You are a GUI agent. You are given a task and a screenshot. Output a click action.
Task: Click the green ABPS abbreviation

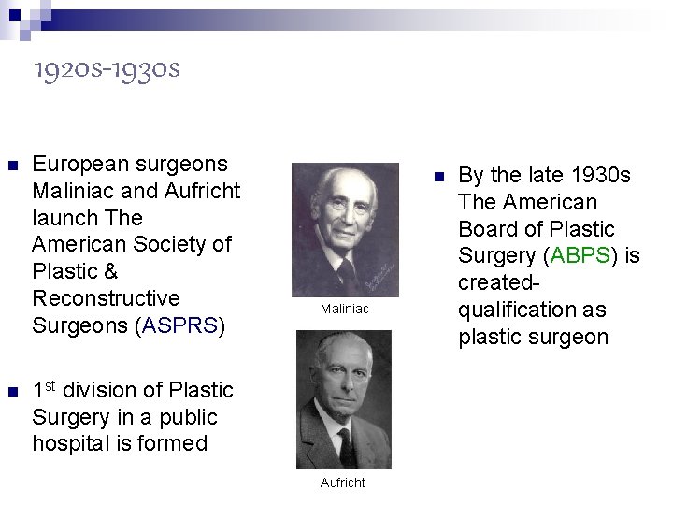coord(580,255)
